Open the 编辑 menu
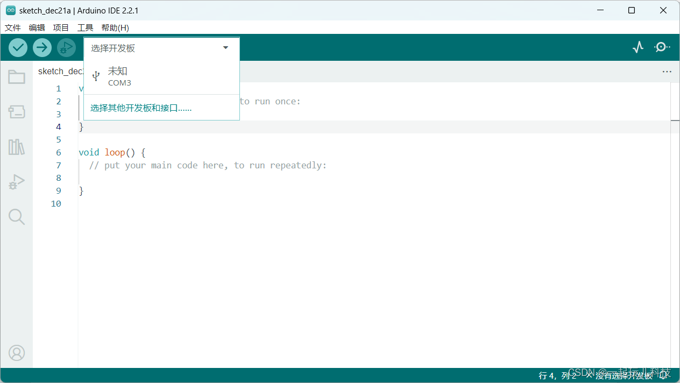This screenshot has height=383, width=680. pyautogui.click(x=37, y=27)
